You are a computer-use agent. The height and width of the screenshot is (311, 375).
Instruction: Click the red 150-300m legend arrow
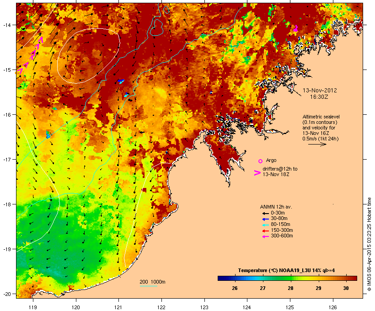click(265, 231)
